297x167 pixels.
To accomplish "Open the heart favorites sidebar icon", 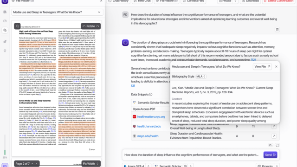I will [x=5, y=51].
